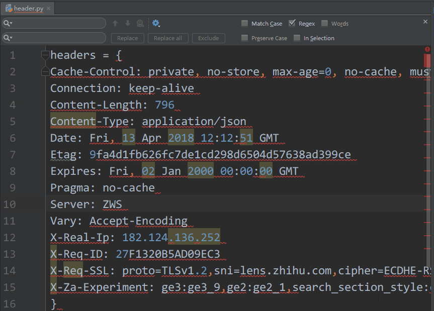This screenshot has width=434, height=311.
Task: Uncheck the Regex checkbox
Action: click(x=292, y=23)
